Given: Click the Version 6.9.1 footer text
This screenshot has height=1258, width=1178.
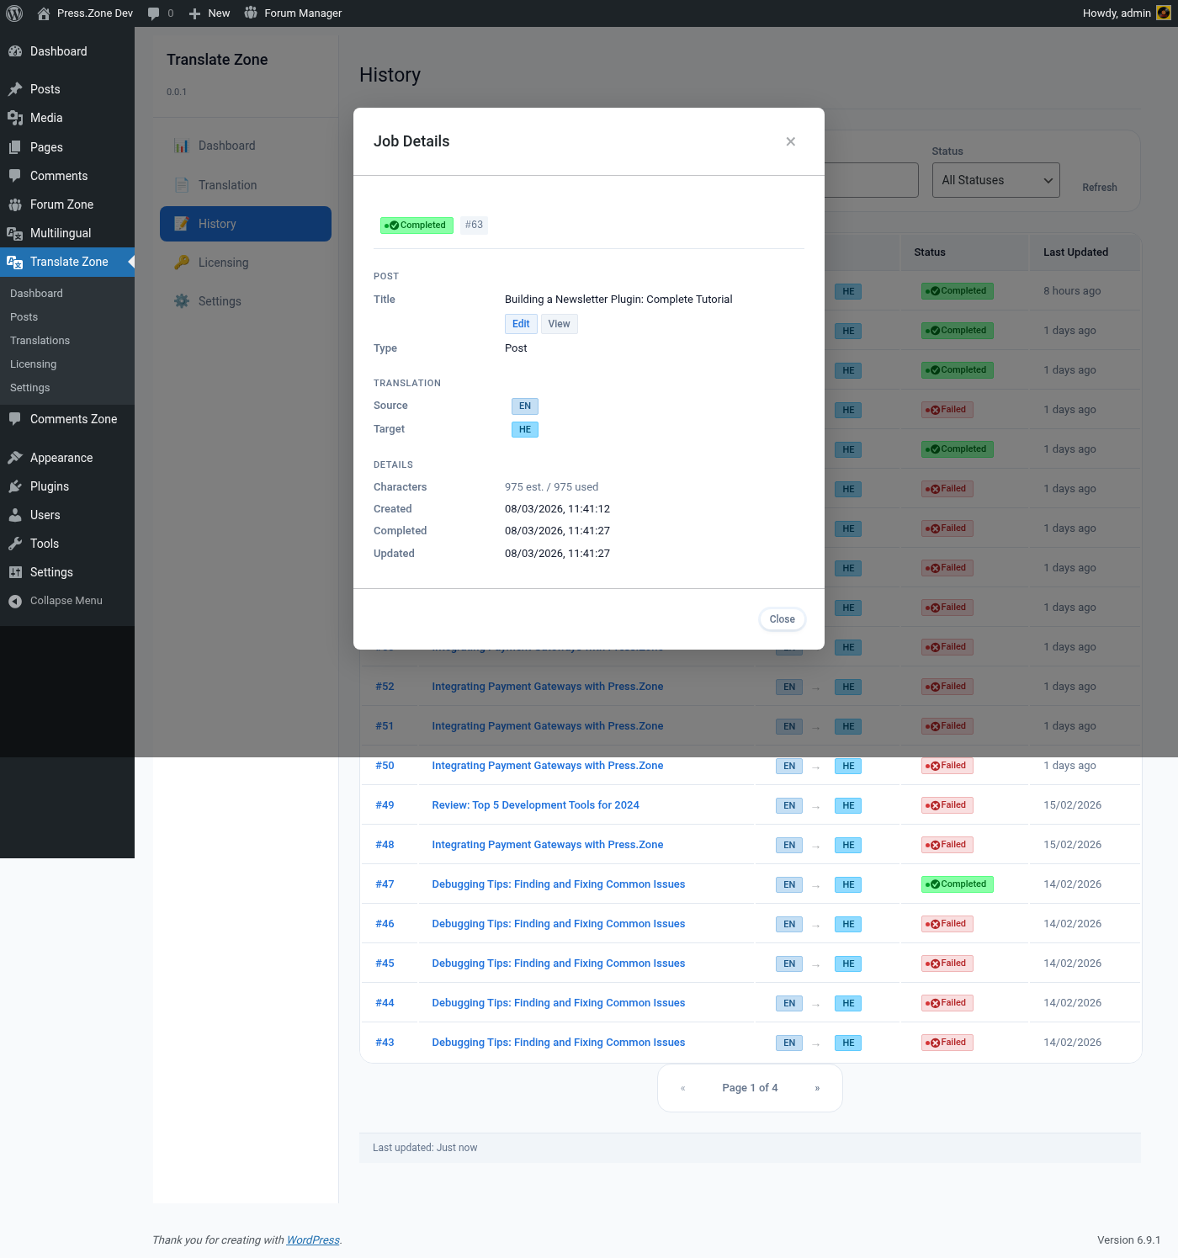Looking at the screenshot, I should click(1129, 1240).
